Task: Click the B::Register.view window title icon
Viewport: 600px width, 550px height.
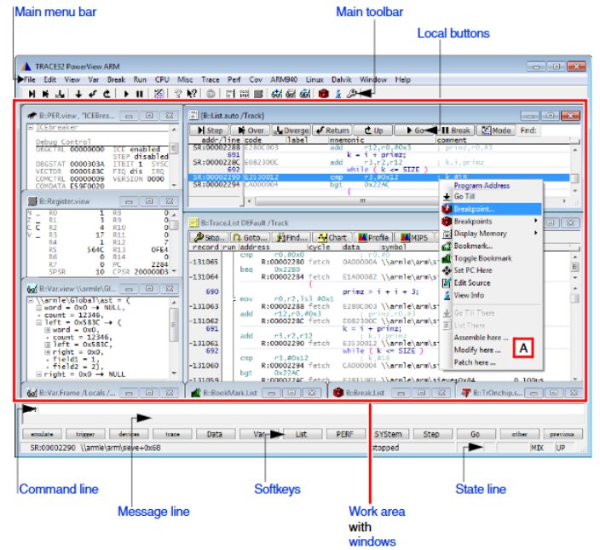Action: (x=32, y=201)
